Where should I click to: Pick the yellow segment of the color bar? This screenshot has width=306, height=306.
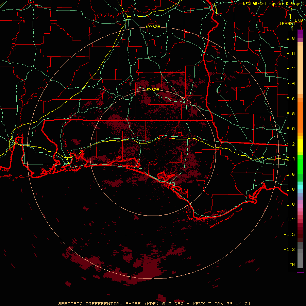[300, 146]
